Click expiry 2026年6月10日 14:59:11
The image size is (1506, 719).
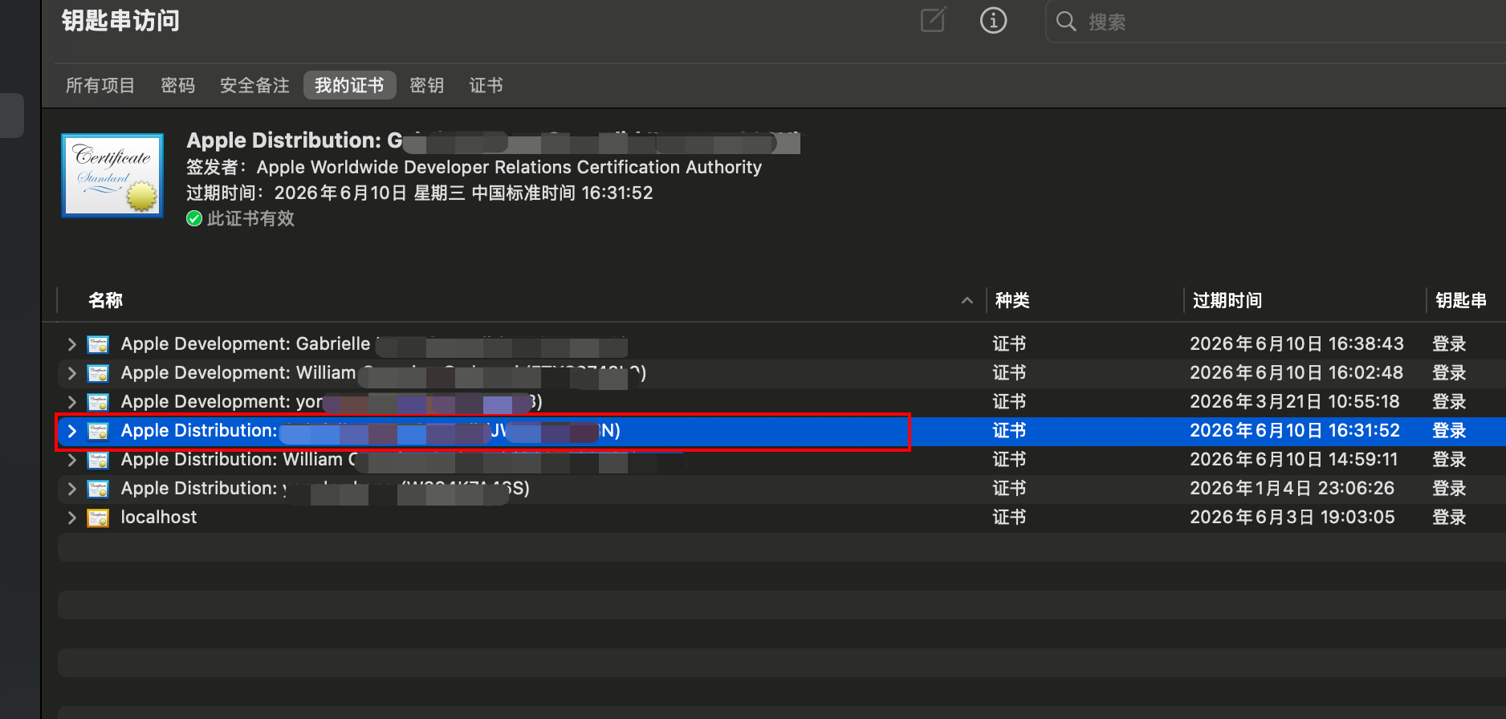point(1293,459)
